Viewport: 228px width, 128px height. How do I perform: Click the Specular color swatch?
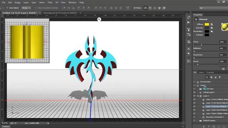207,28
